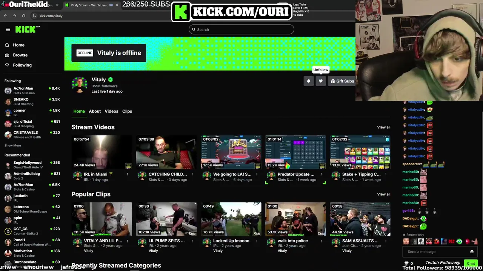Open options menu for Stake + Tipping
483x271 pixels.
pyautogui.click(x=386, y=174)
